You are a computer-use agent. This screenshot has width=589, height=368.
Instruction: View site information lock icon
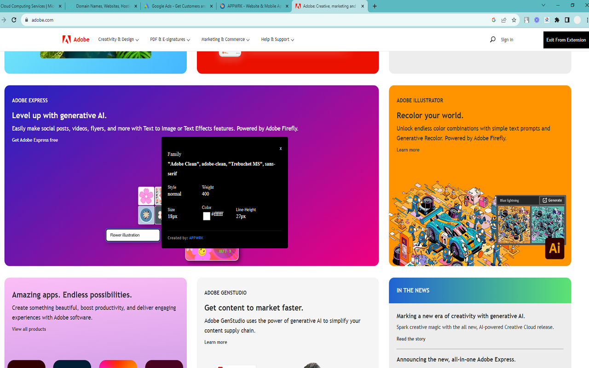(x=27, y=20)
